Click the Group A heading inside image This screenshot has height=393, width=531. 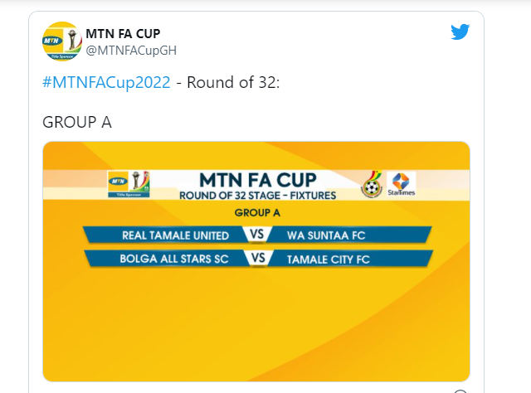pyautogui.click(x=257, y=212)
